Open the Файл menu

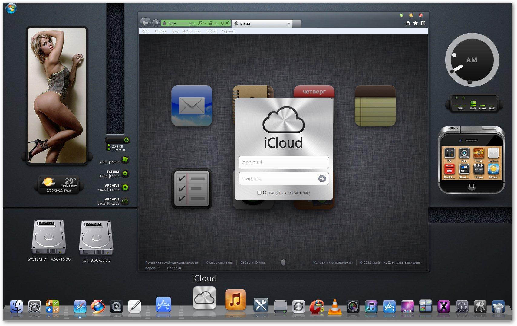146,31
